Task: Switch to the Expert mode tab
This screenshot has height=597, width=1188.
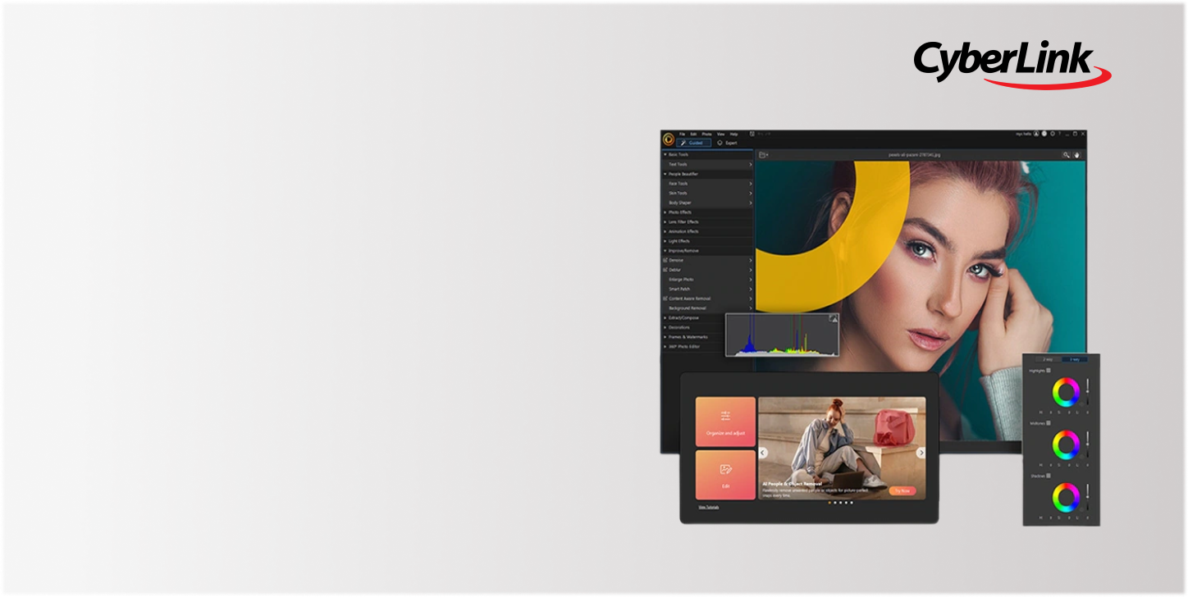Action: [727, 143]
